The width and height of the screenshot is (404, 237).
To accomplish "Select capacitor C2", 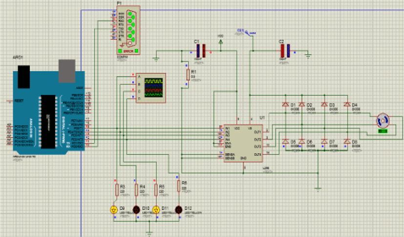I will pyautogui.click(x=285, y=51).
